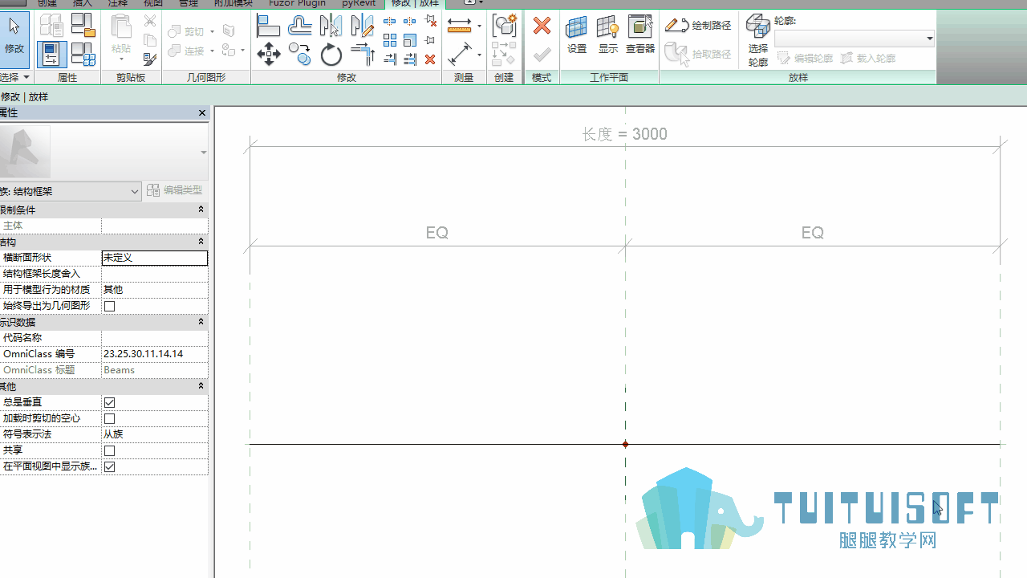Viewport: 1027px width, 578px height.
Task: Open the 附加模块 ribbon tab
Action: point(233,3)
